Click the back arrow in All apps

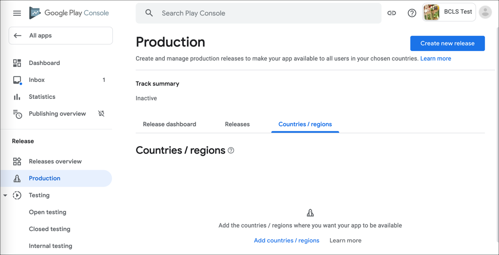point(17,35)
